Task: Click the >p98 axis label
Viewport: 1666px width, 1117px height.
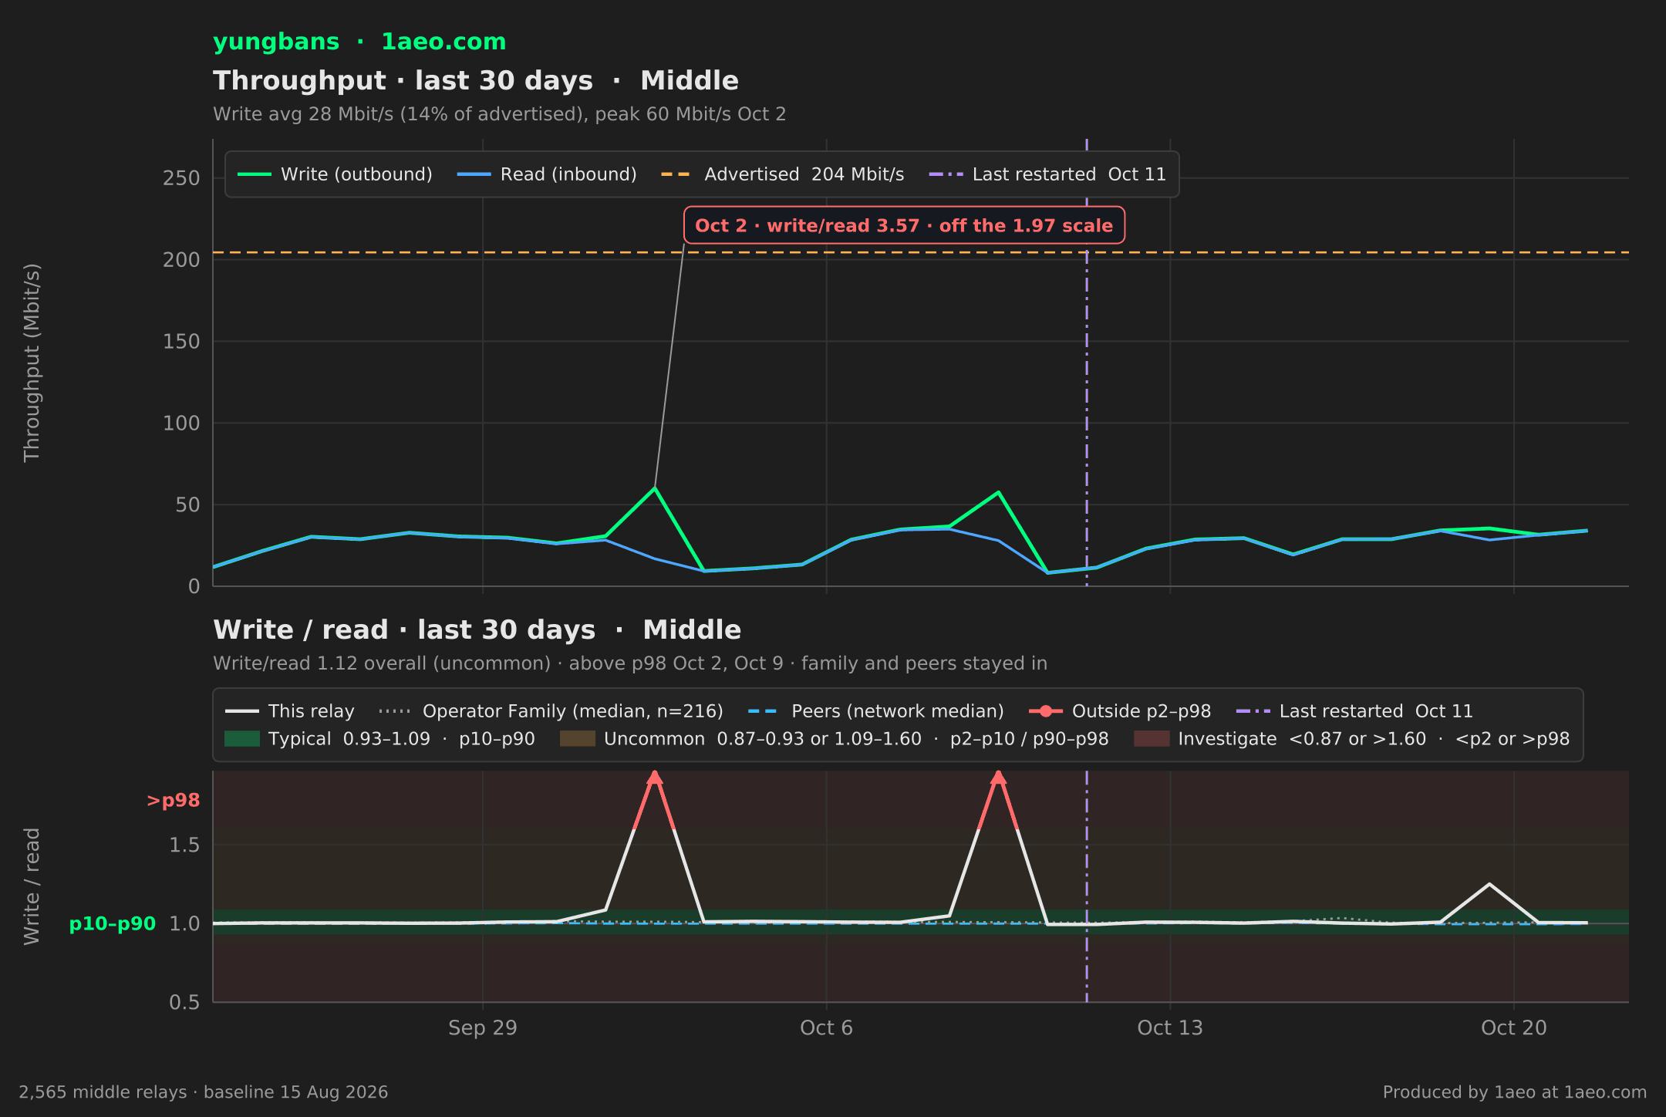Action: (174, 801)
